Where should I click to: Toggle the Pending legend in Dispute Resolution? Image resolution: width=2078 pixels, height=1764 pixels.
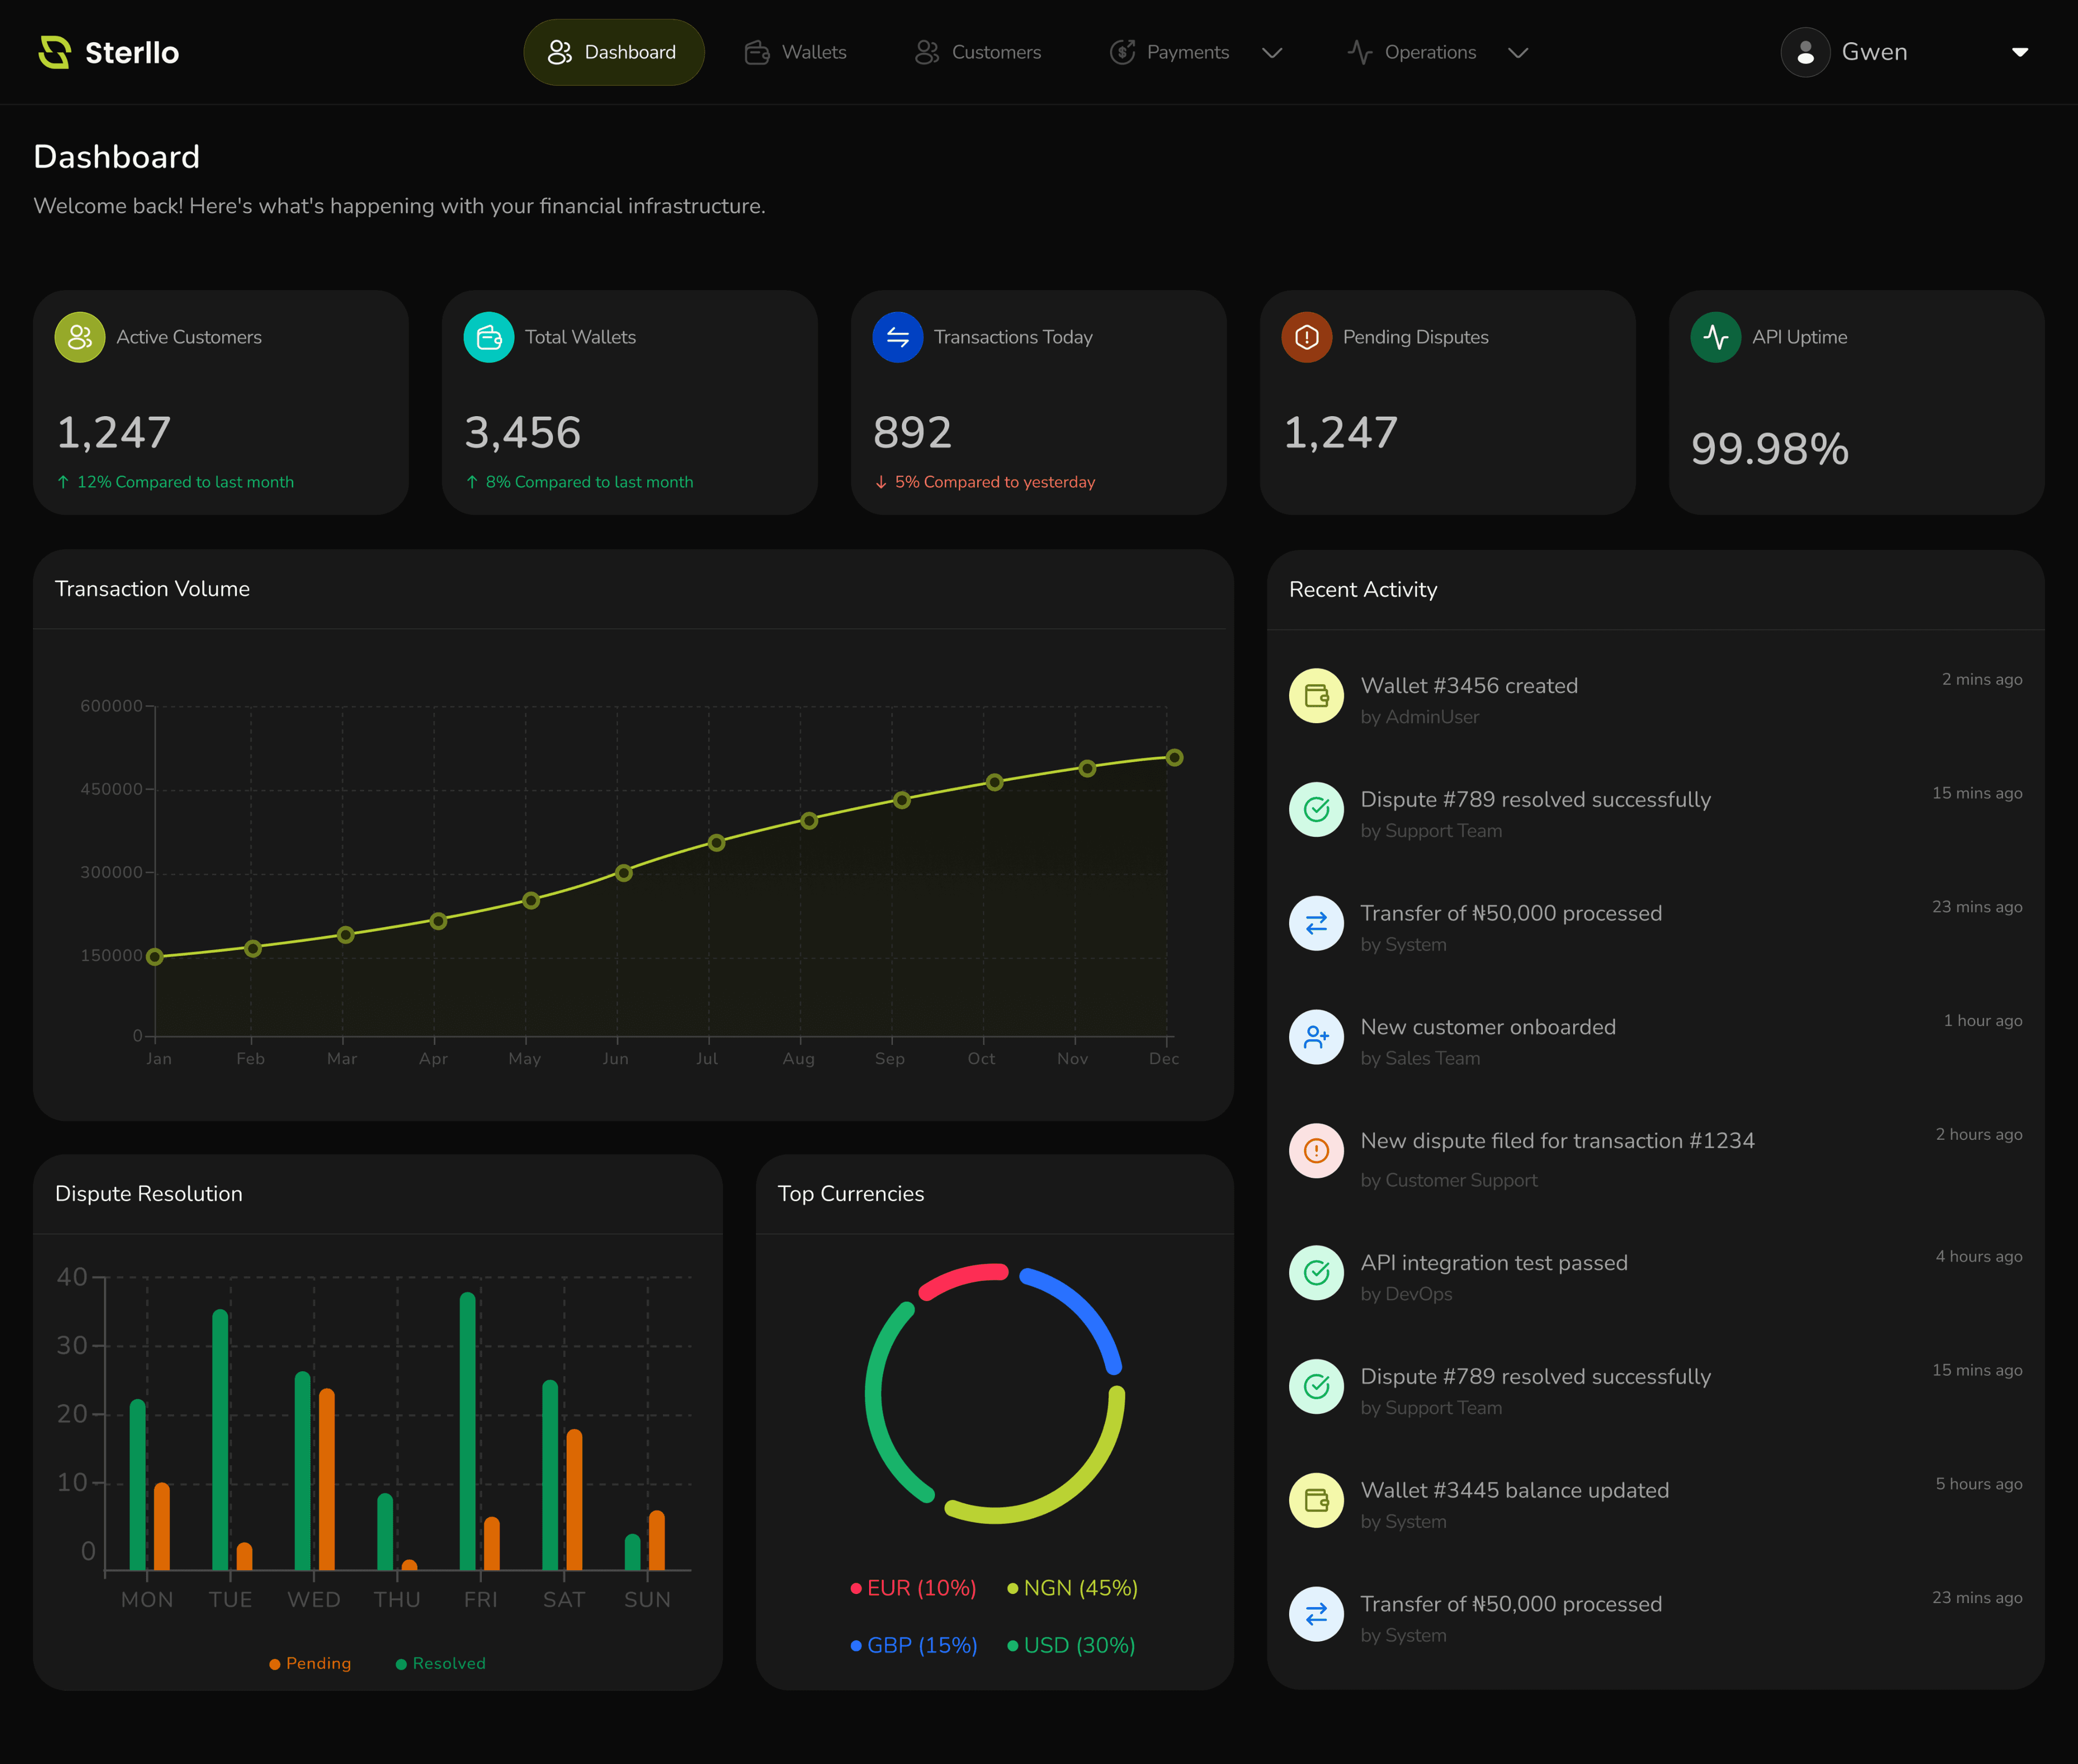(310, 1662)
